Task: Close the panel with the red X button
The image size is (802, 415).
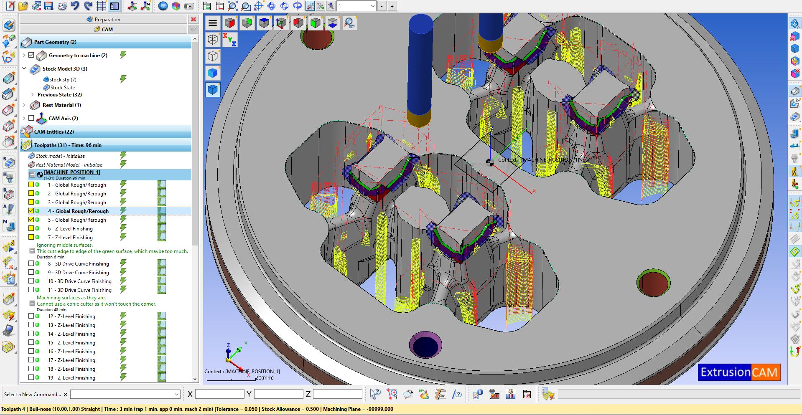Action: (193, 19)
